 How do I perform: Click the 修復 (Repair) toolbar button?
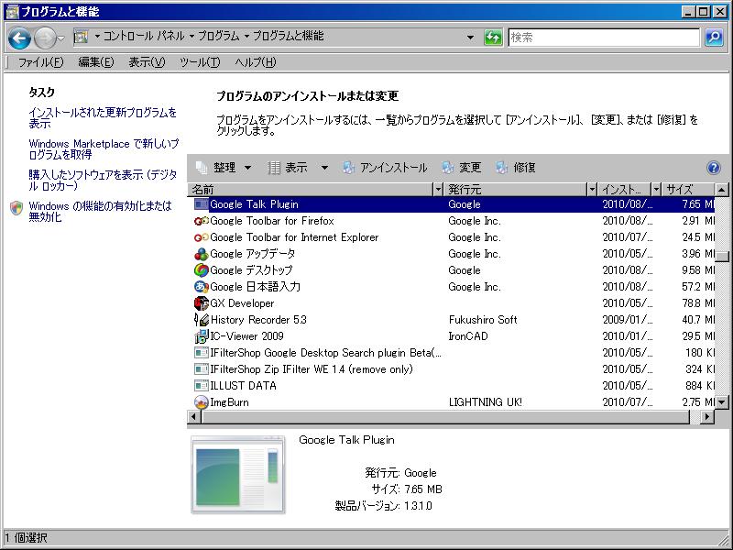(x=516, y=168)
